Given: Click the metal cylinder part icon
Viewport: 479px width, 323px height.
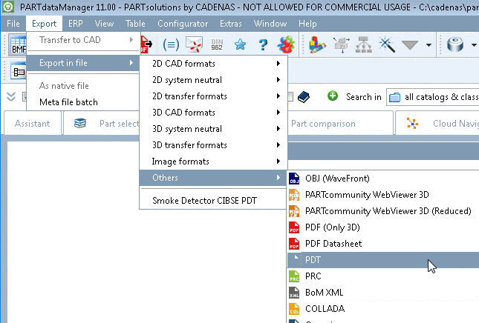Looking at the screenshot, I should coord(455,44).
